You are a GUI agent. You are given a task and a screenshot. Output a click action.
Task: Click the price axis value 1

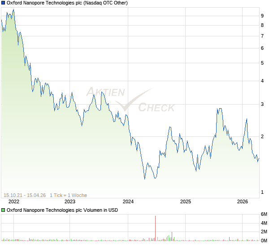pos(262,192)
